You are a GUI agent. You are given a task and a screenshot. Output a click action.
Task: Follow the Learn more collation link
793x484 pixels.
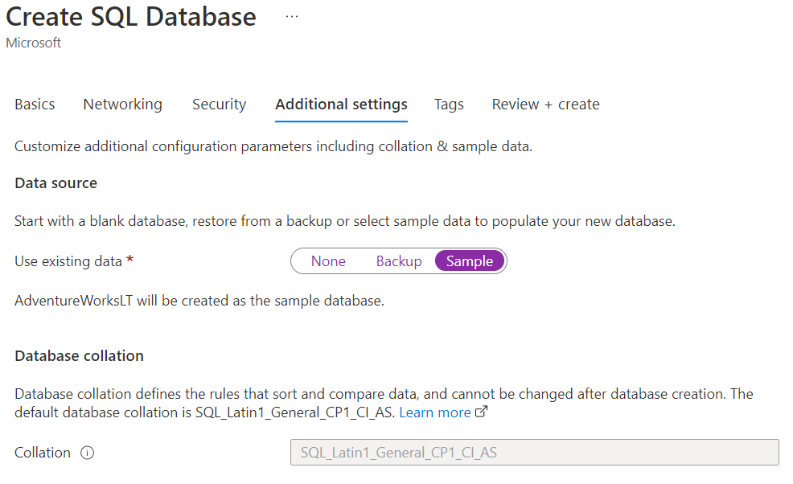pos(435,412)
